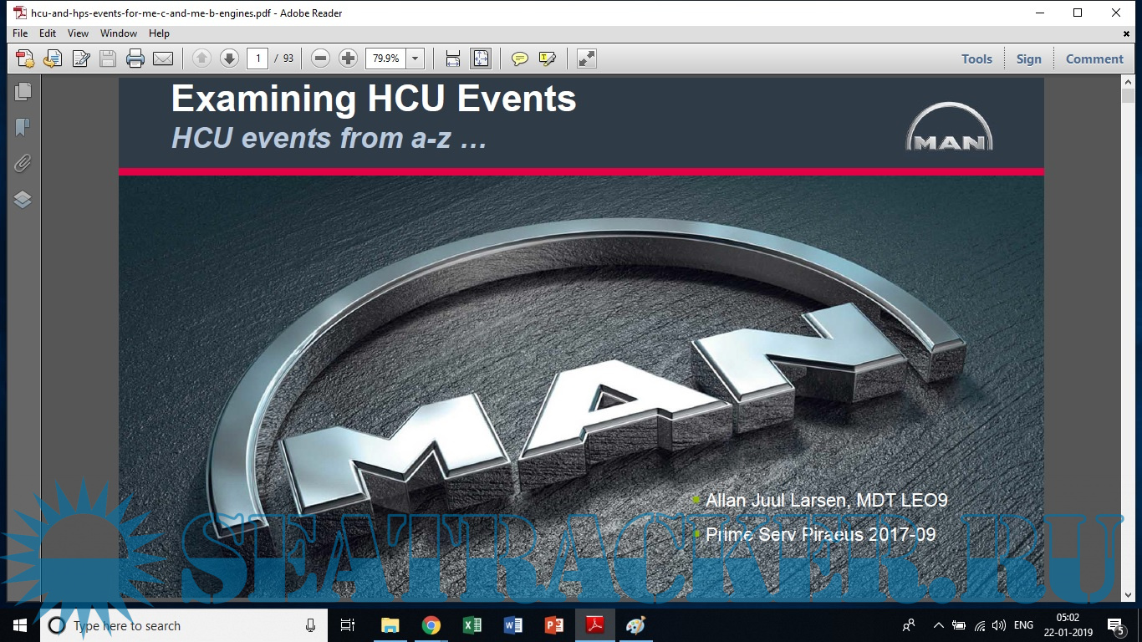Expand the zoom percentage dropdown arrow
Screen dimensions: 1142x642
(x=416, y=59)
